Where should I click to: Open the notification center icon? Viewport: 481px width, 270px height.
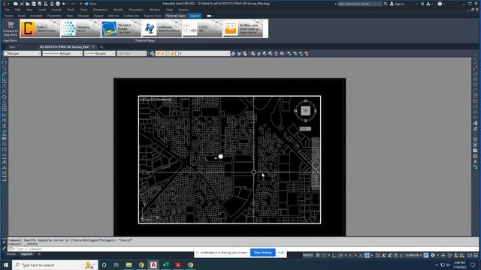473,265
